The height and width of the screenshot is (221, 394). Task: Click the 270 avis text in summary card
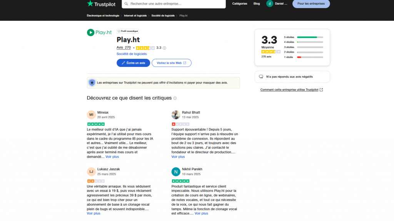point(266,57)
